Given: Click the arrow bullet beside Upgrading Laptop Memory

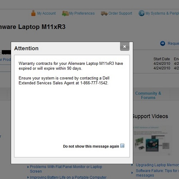Looking at the screenshot, I should (132, 165).
